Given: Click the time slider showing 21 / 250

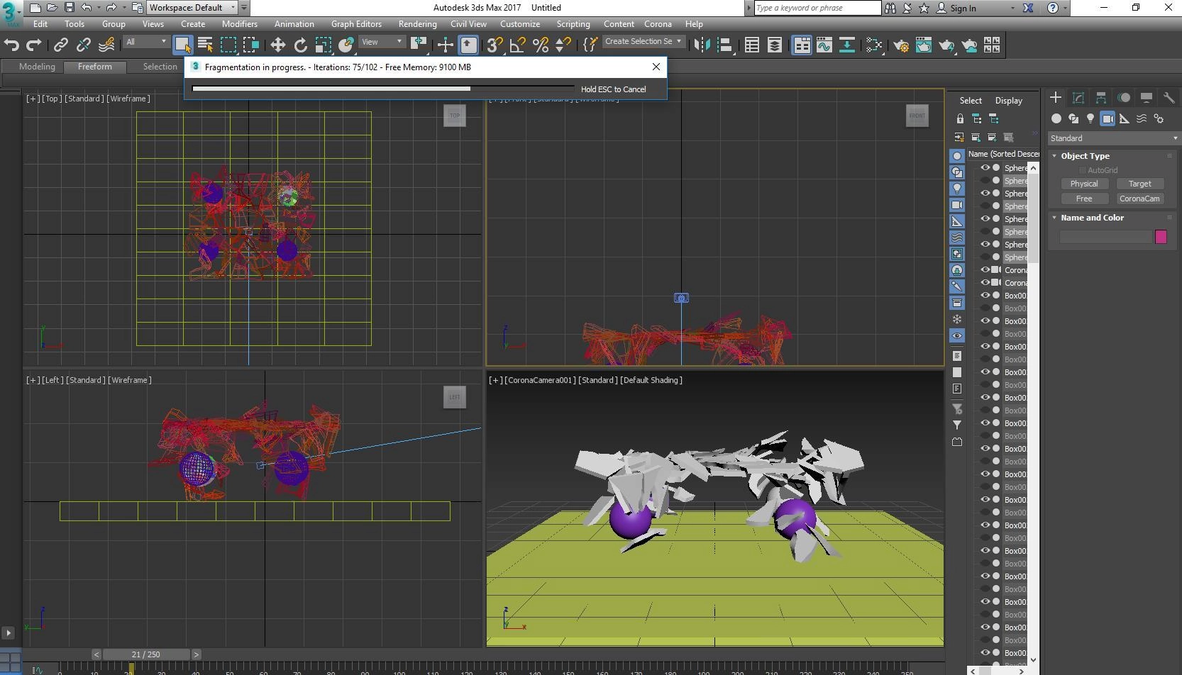Looking at the screenshot, I should pos(145,654).
